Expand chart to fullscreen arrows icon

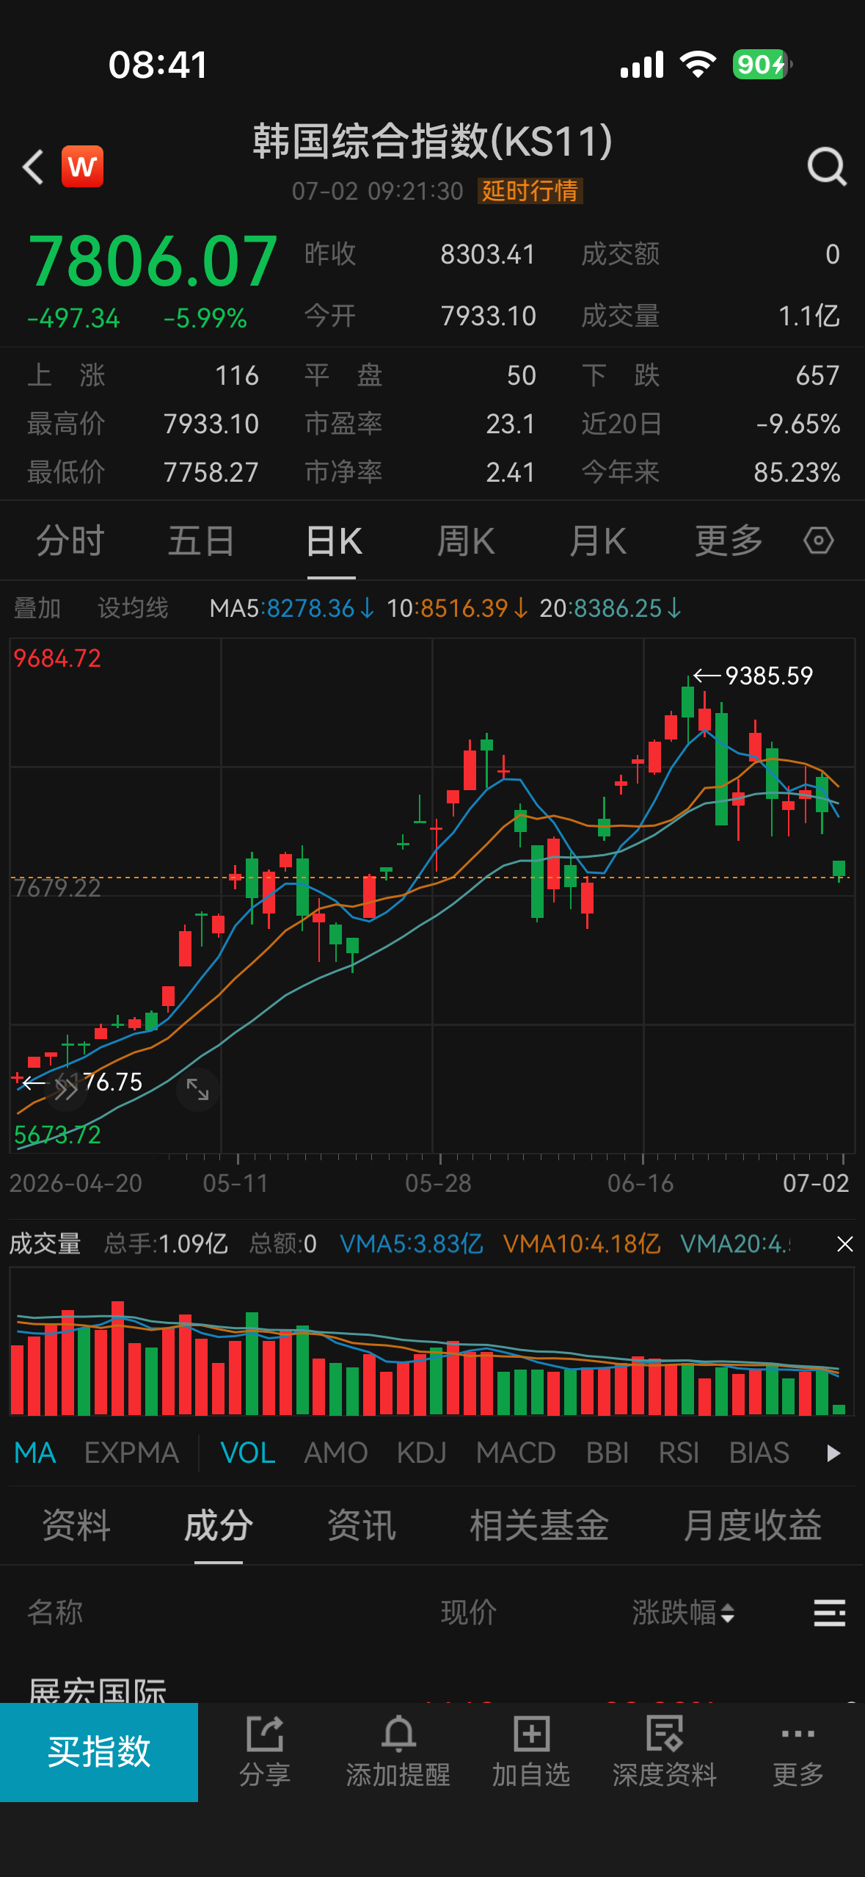coord(198,1089)
